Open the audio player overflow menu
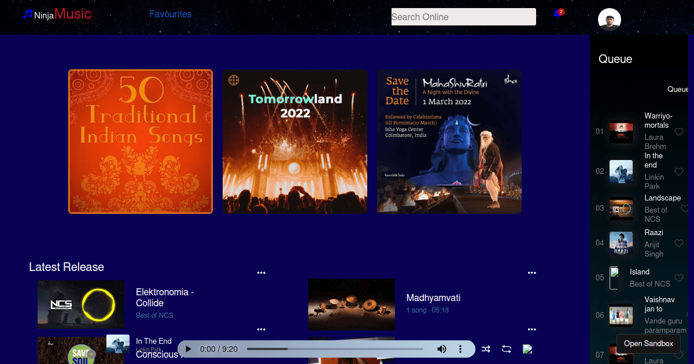The image size is (694, 364). tap(460, 349)
